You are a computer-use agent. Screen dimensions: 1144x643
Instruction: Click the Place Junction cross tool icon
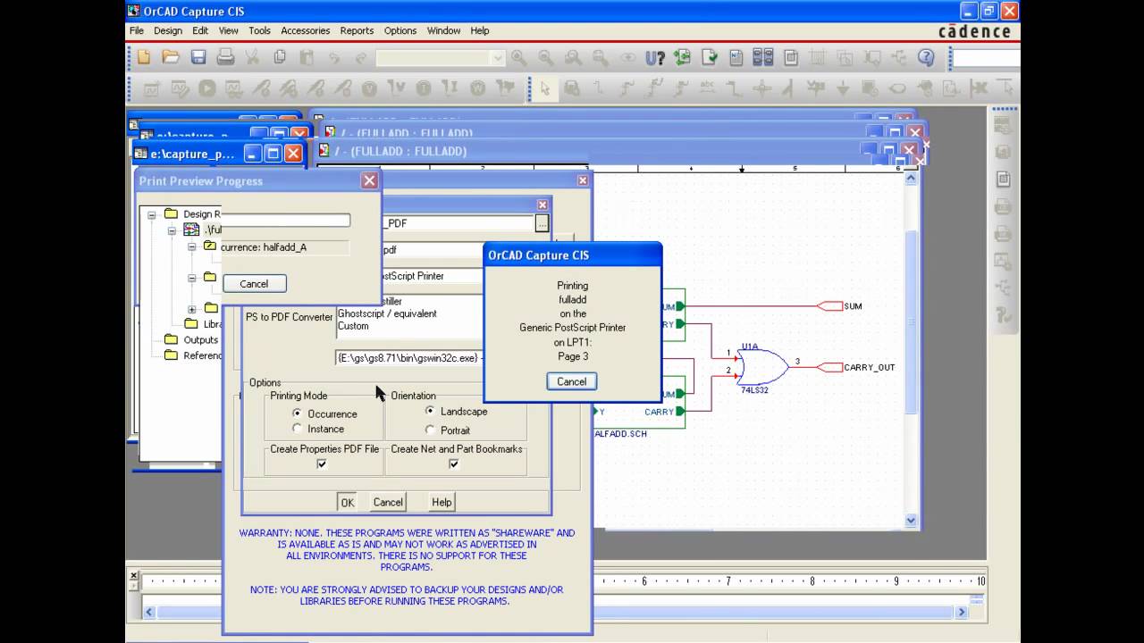[x=761, y=88]
